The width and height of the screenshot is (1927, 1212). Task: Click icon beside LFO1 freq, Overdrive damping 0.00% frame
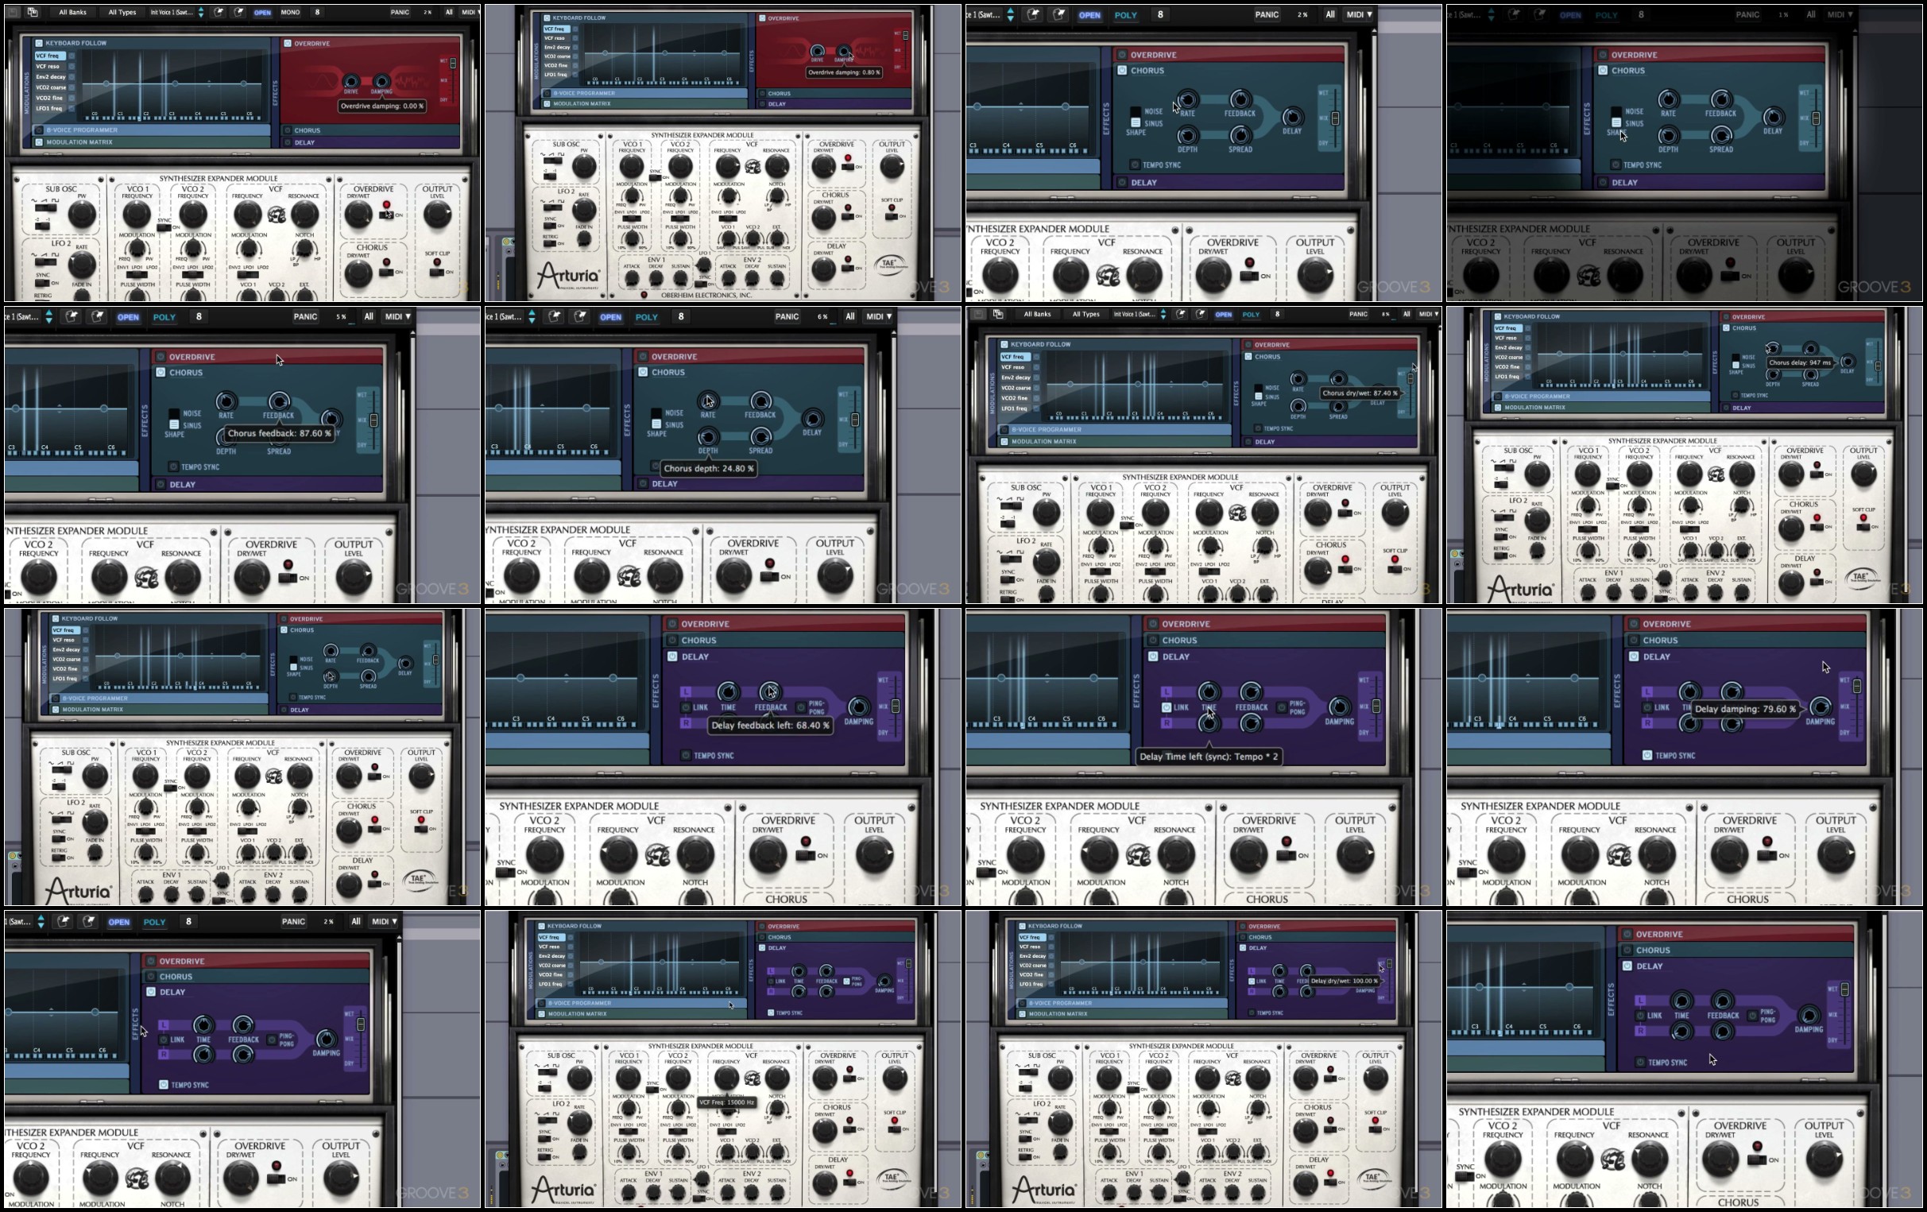[x=72, y=108]
